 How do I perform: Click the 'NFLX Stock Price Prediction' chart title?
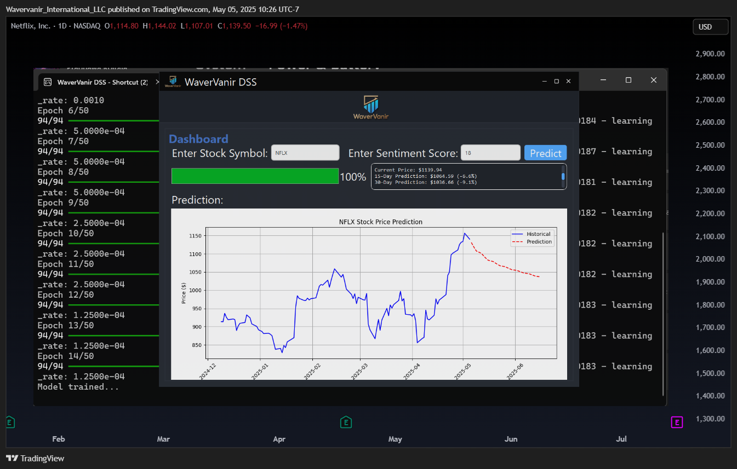tap(381, 222)
